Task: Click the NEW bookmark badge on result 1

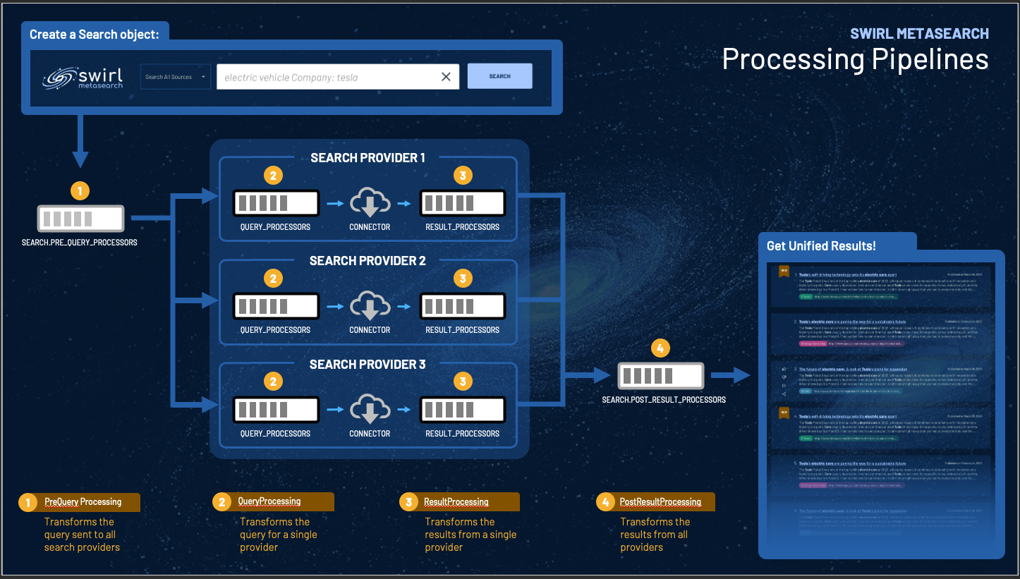Action: point(784,272)
